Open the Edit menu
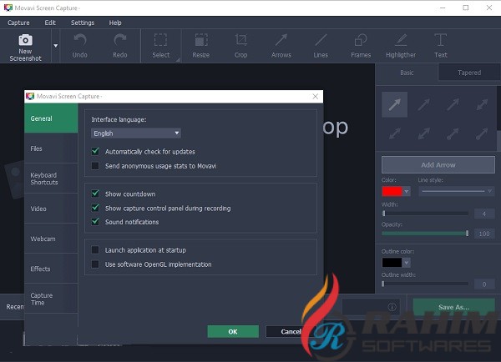Image resolution: width=501 pixels, height=362 pixels. [50, 23]
